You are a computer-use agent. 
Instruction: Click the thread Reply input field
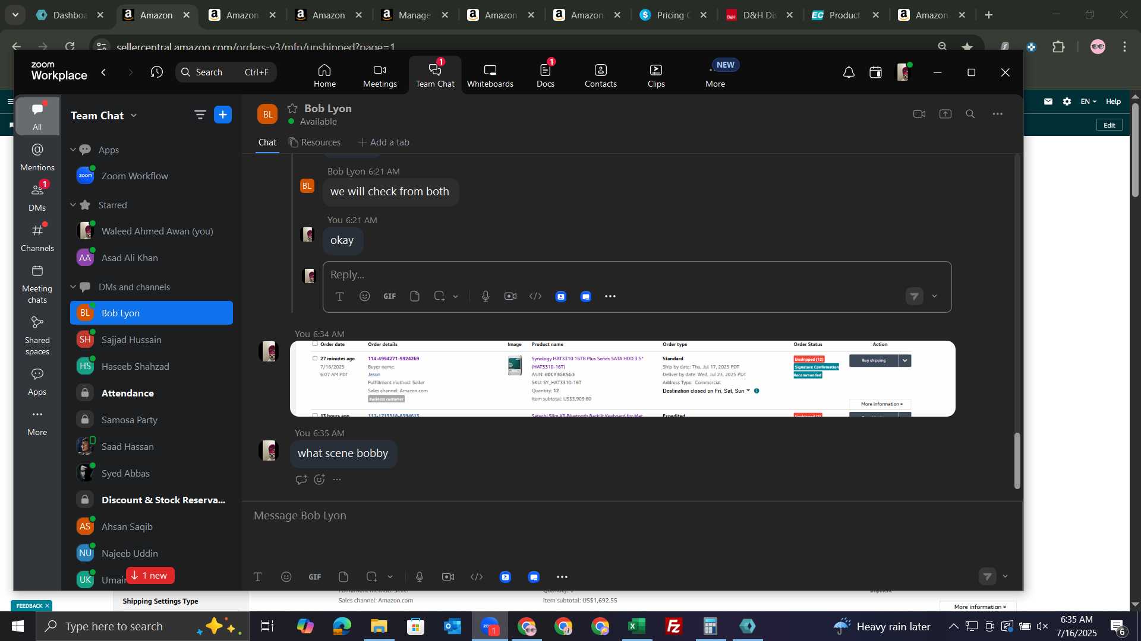(x=636, y=275)
